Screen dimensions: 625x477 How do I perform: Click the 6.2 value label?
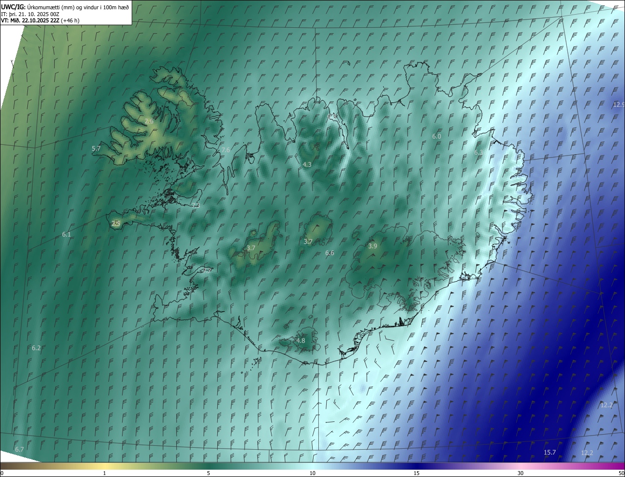36,348
